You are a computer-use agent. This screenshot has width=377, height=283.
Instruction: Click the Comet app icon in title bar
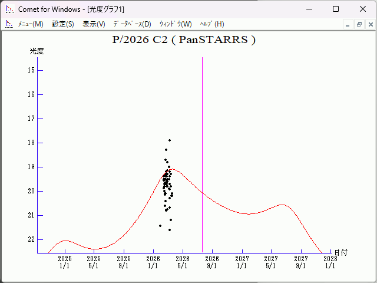pos(9,9)
